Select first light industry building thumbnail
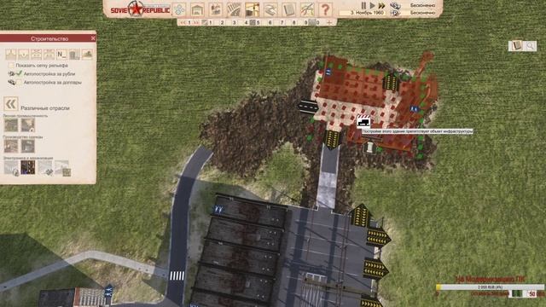This screenshot has height=307, width=546. [11, 125]
